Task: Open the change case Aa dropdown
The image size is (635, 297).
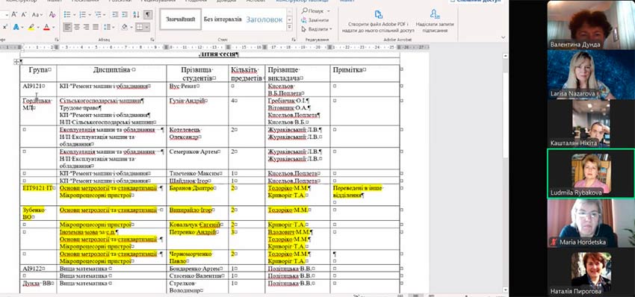Action: click(37, 15)
